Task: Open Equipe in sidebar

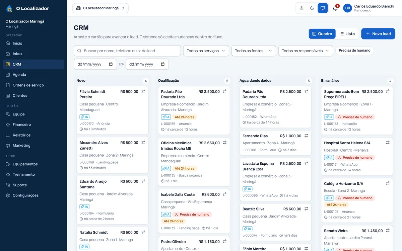Action: click(x=33, y=114)
